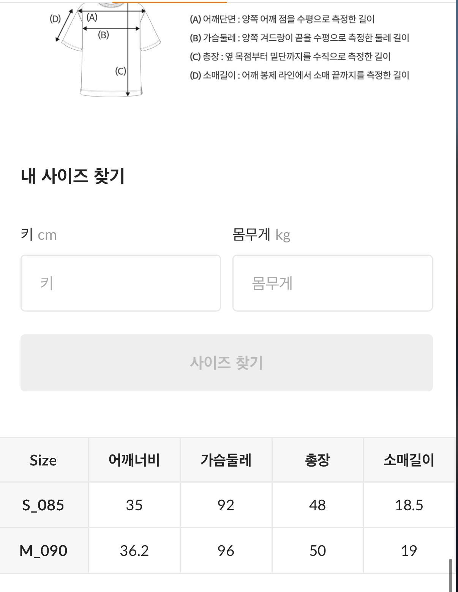Click the vertical scrollbar thumb
The width and height of the screenshot is (458, 592).
tap(450, 575)
